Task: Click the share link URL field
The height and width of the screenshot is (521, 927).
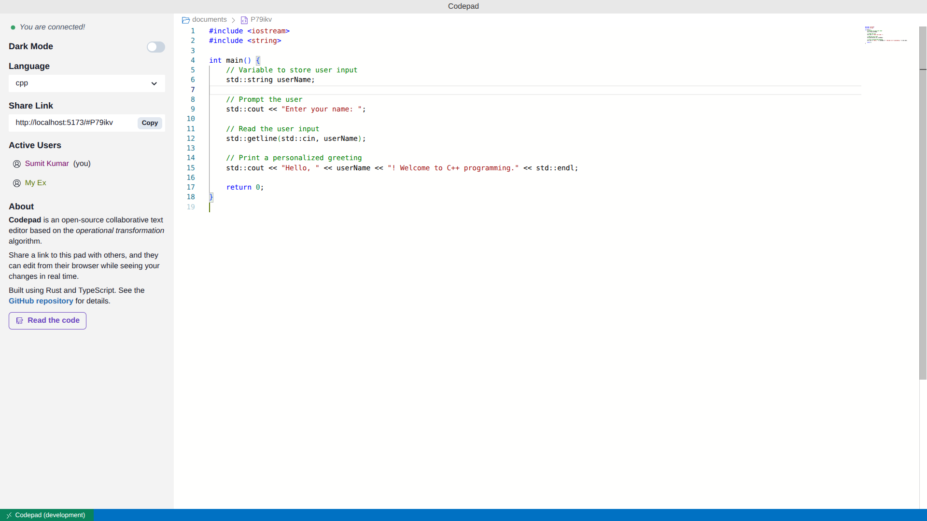Action: [72, 123]
